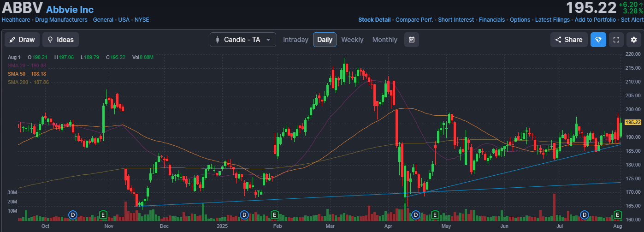The image size is (644, 232).
Task: Click the dividend marker in July
Action: pos(585,214)
